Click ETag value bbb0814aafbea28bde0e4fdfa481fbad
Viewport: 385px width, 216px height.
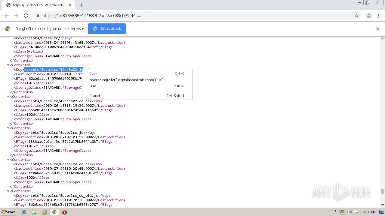[62, 110]
